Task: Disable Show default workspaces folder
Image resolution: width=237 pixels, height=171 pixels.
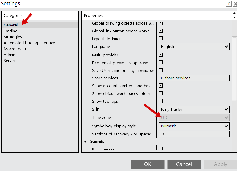Action: tap(161, 93)
